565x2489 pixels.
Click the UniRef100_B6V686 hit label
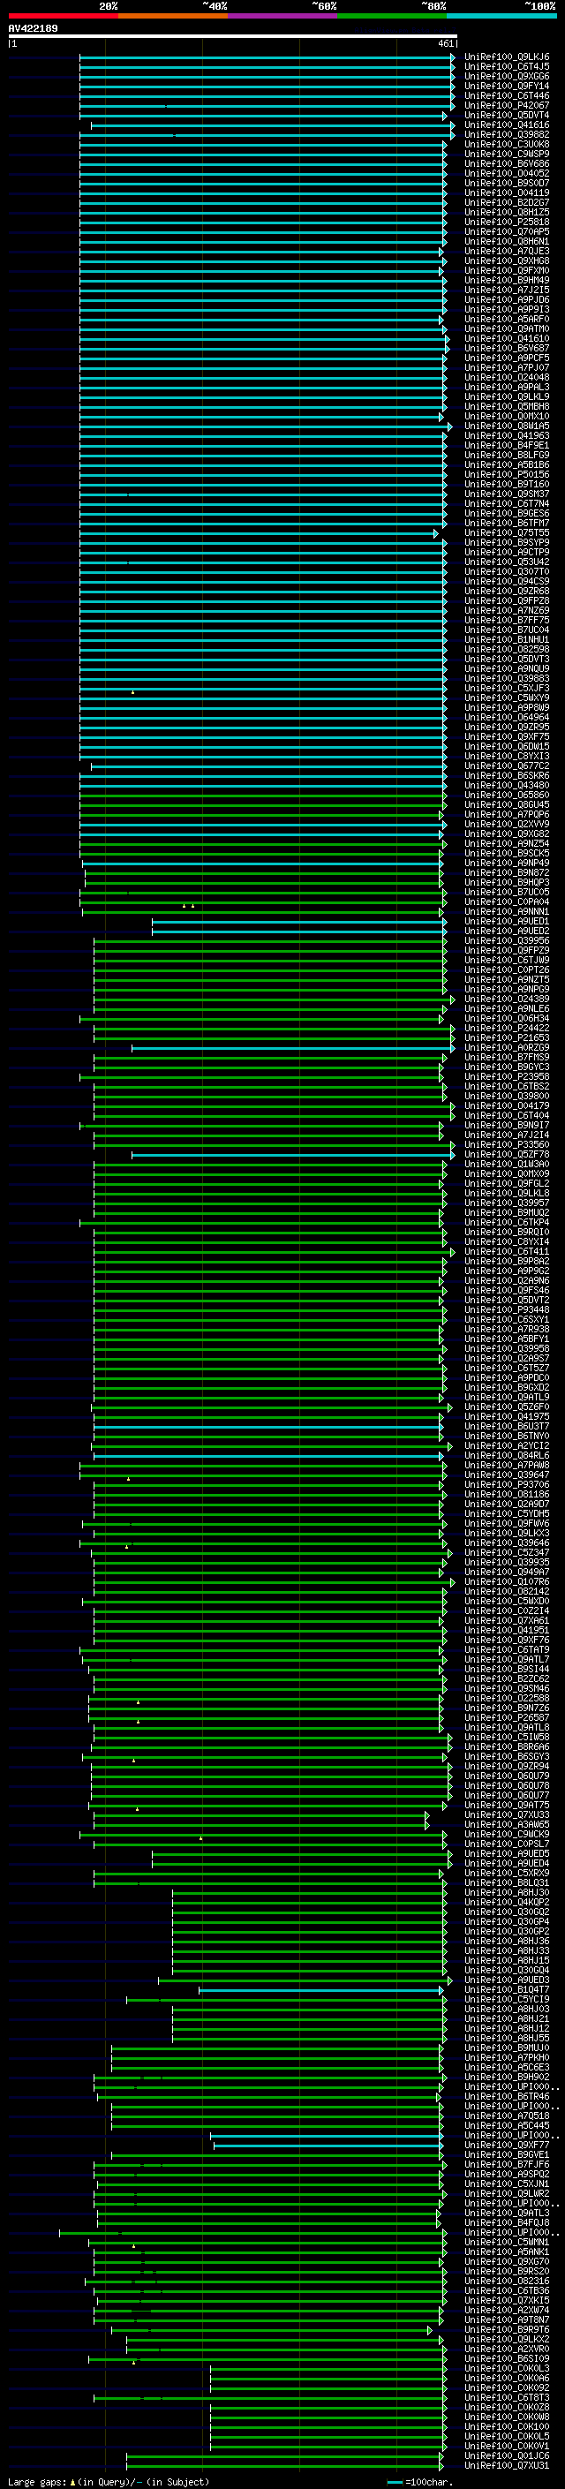click(507, 163)
